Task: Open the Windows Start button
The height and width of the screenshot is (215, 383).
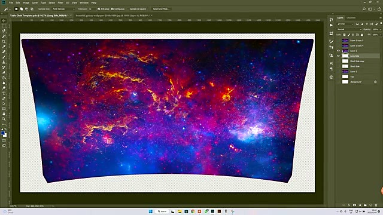Action: point(150,211)
